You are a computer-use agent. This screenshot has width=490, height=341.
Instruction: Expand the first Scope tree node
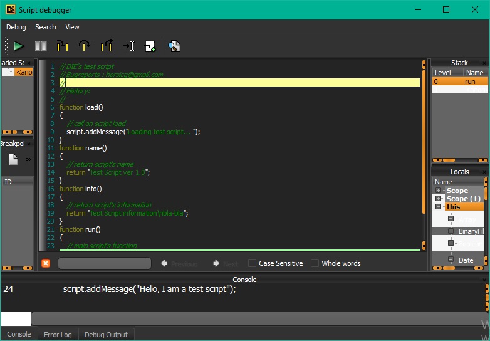coord(439,191)
